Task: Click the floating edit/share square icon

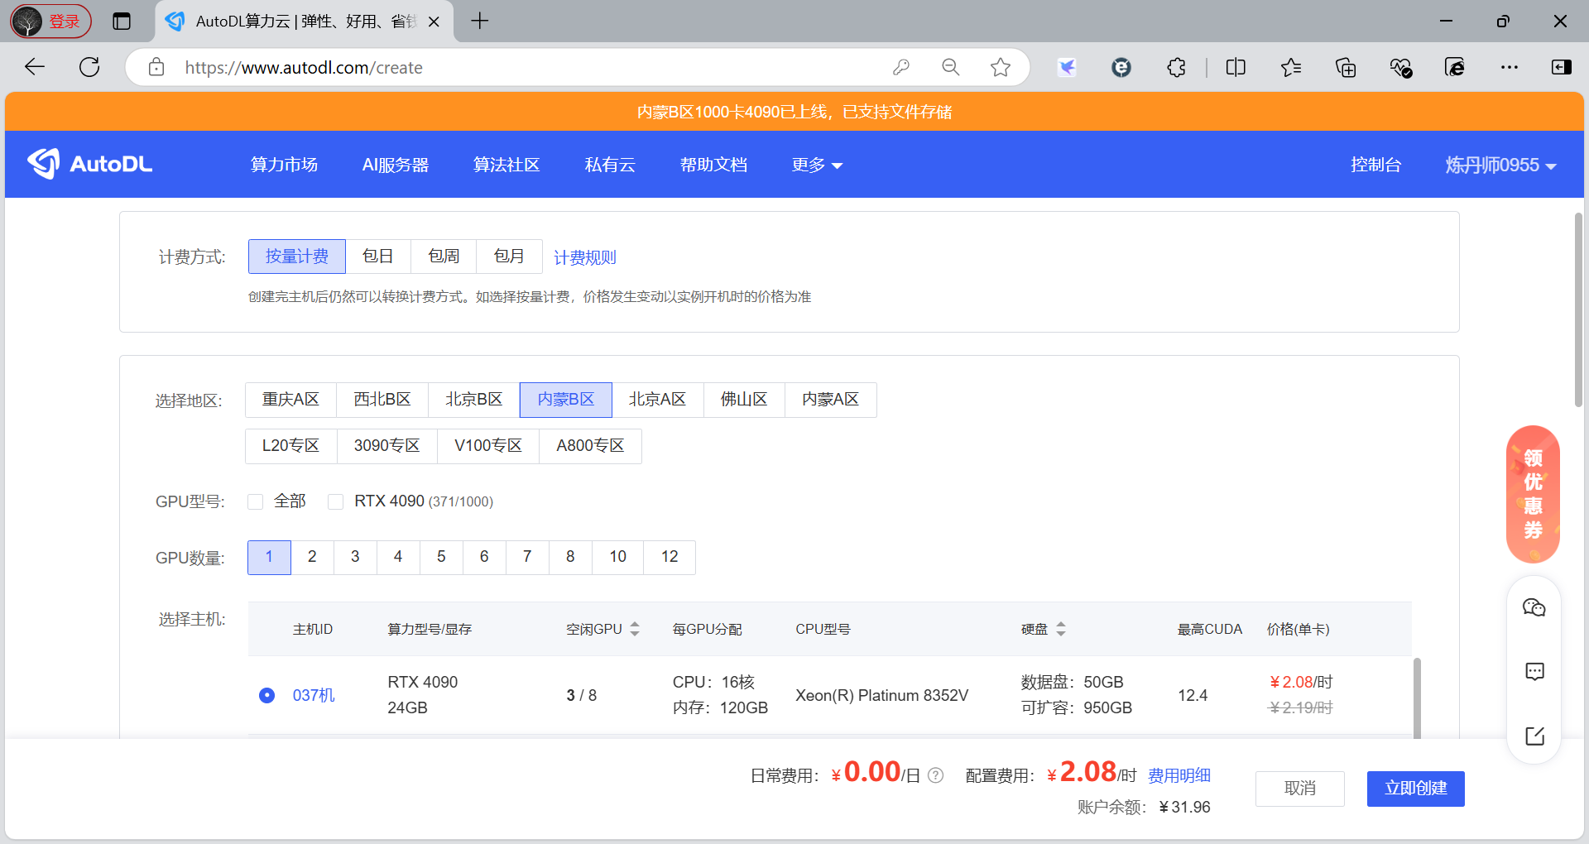Action: pyautogui.click(x=1534, y=736)
